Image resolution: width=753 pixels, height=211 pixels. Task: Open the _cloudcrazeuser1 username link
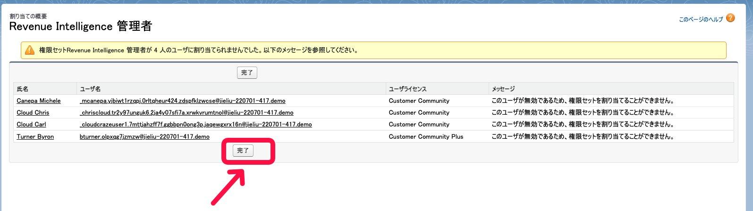[195, 124]
